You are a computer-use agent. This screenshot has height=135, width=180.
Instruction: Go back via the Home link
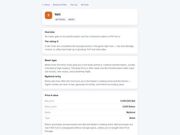46,5
